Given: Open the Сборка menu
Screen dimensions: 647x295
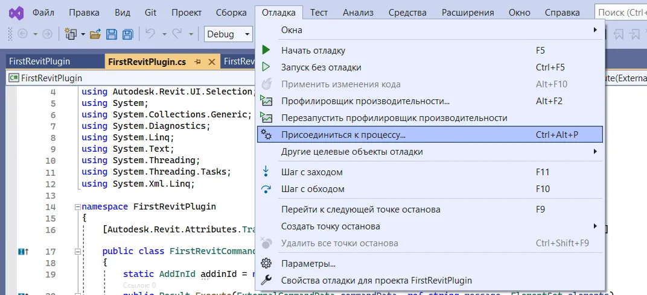Looking at the screenshot, I should 231,13.
